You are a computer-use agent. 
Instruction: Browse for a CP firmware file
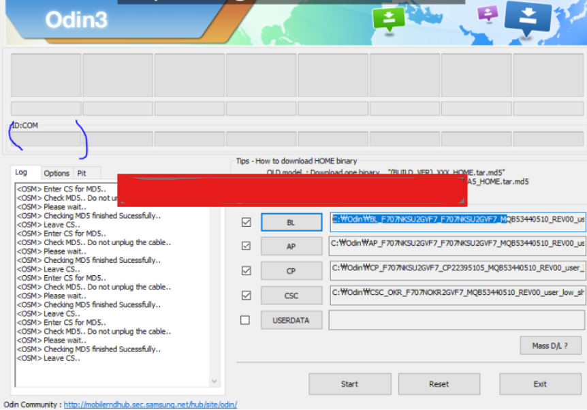point(291,271)
